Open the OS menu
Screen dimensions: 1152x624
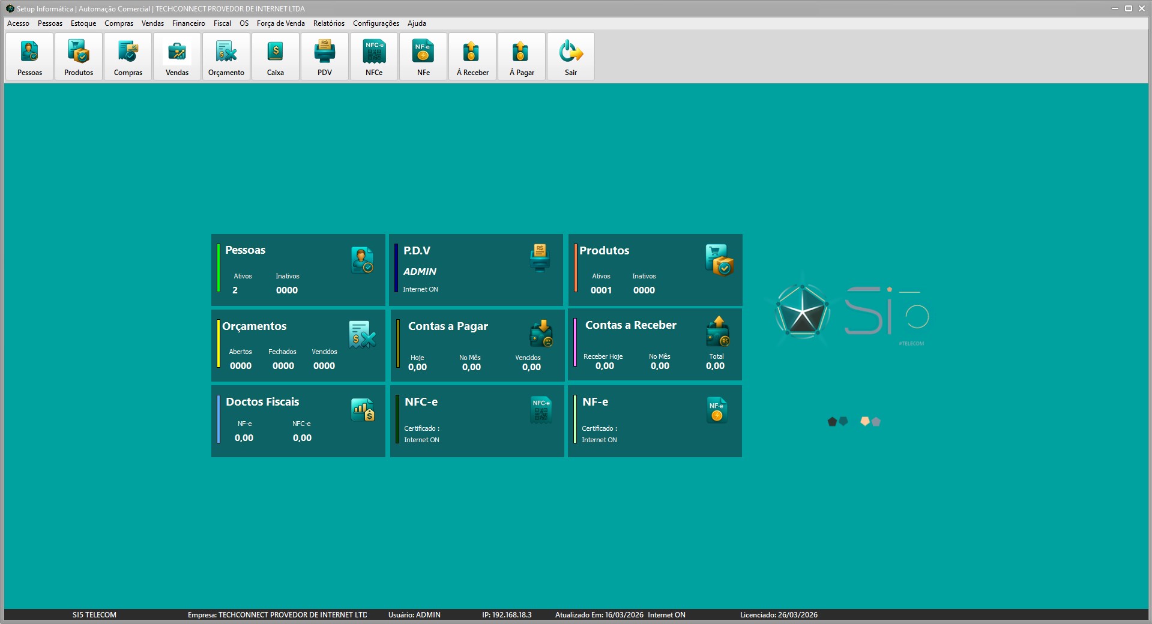pyautogui.click(x=244, y=23)
